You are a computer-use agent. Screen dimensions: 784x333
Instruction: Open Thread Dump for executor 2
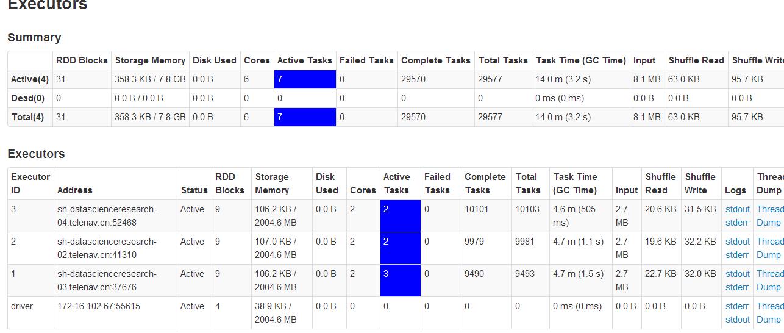(x=770, y=248)
